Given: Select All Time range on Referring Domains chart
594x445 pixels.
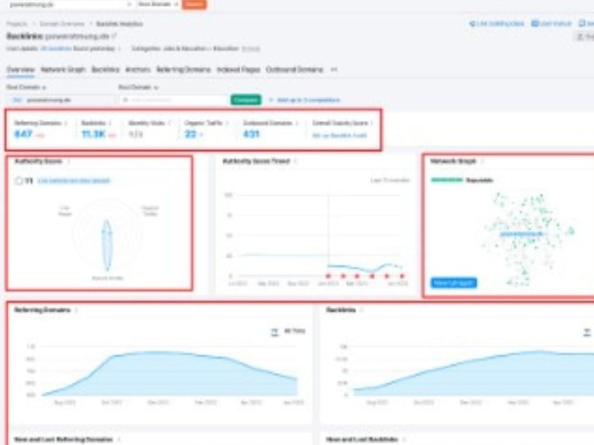Looking at the screenshot, I should (295, 331).
